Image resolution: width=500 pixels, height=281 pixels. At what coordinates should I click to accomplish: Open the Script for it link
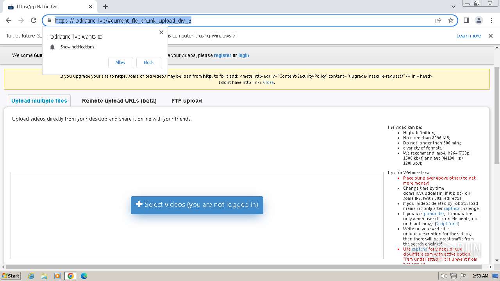pos(447,224)
